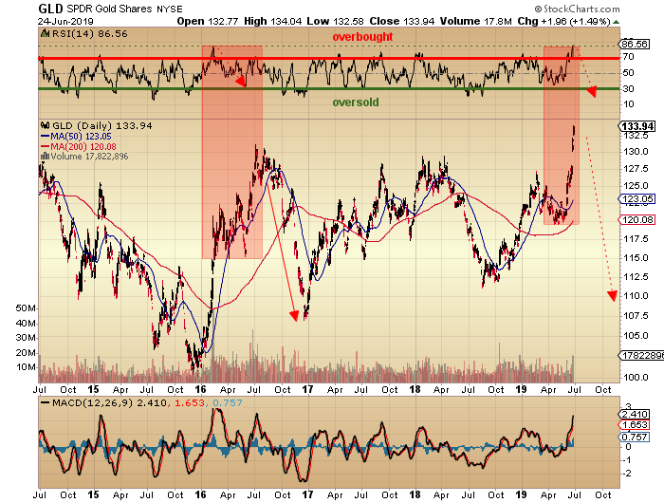
Task: Click the blue 123.05 MA(50) price tag
Action: pyautogui.click(x=636, y=198)
